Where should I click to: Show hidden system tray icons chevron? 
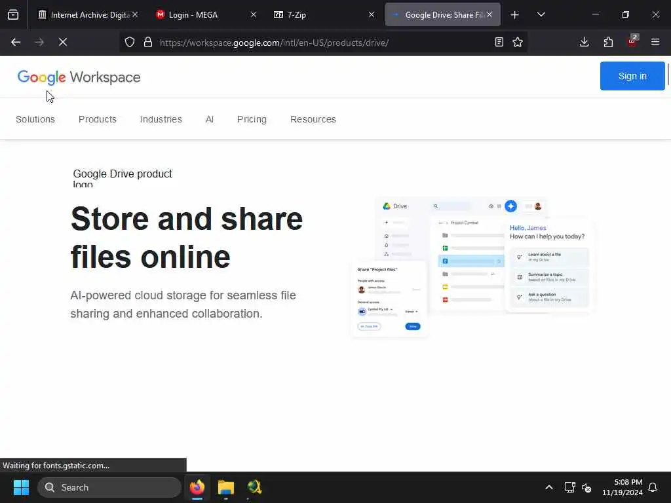549,487
